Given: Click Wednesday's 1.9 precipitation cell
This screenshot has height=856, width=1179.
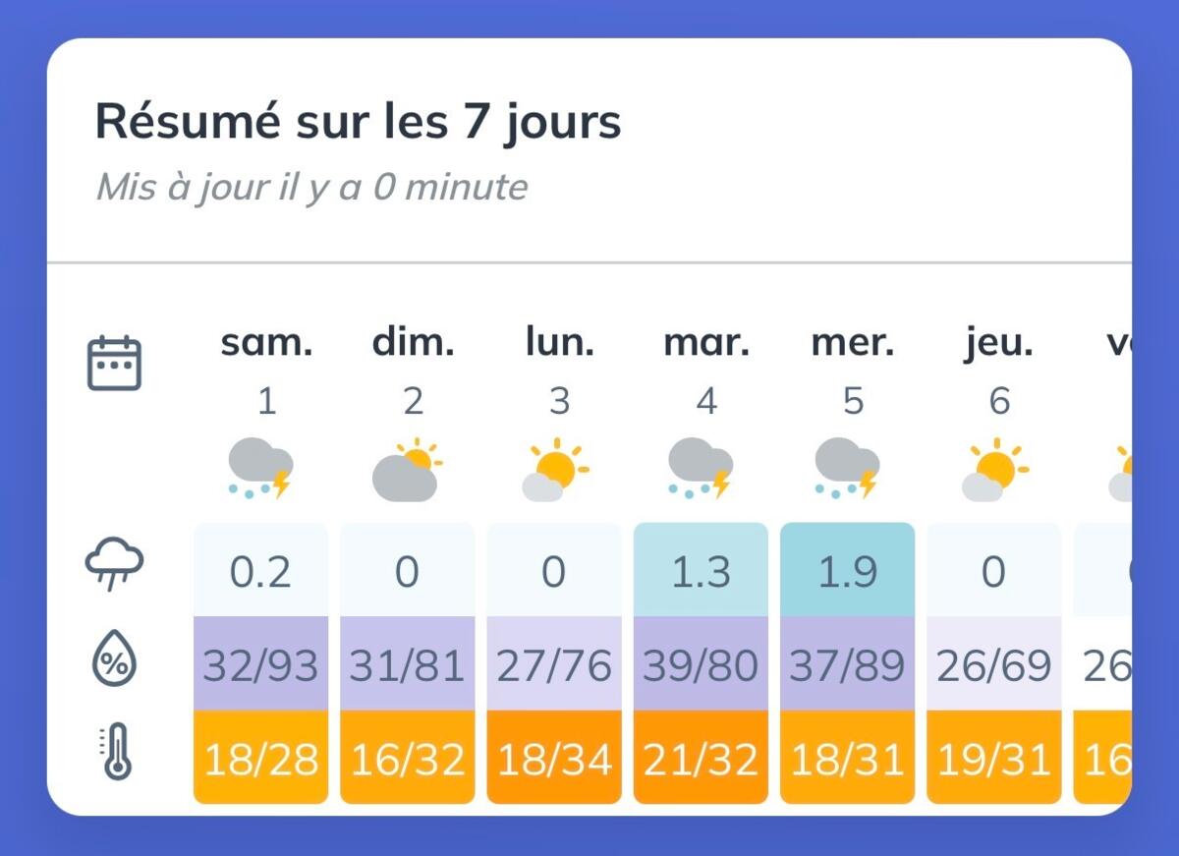Looking at the screenshot, I should point(847,570).
